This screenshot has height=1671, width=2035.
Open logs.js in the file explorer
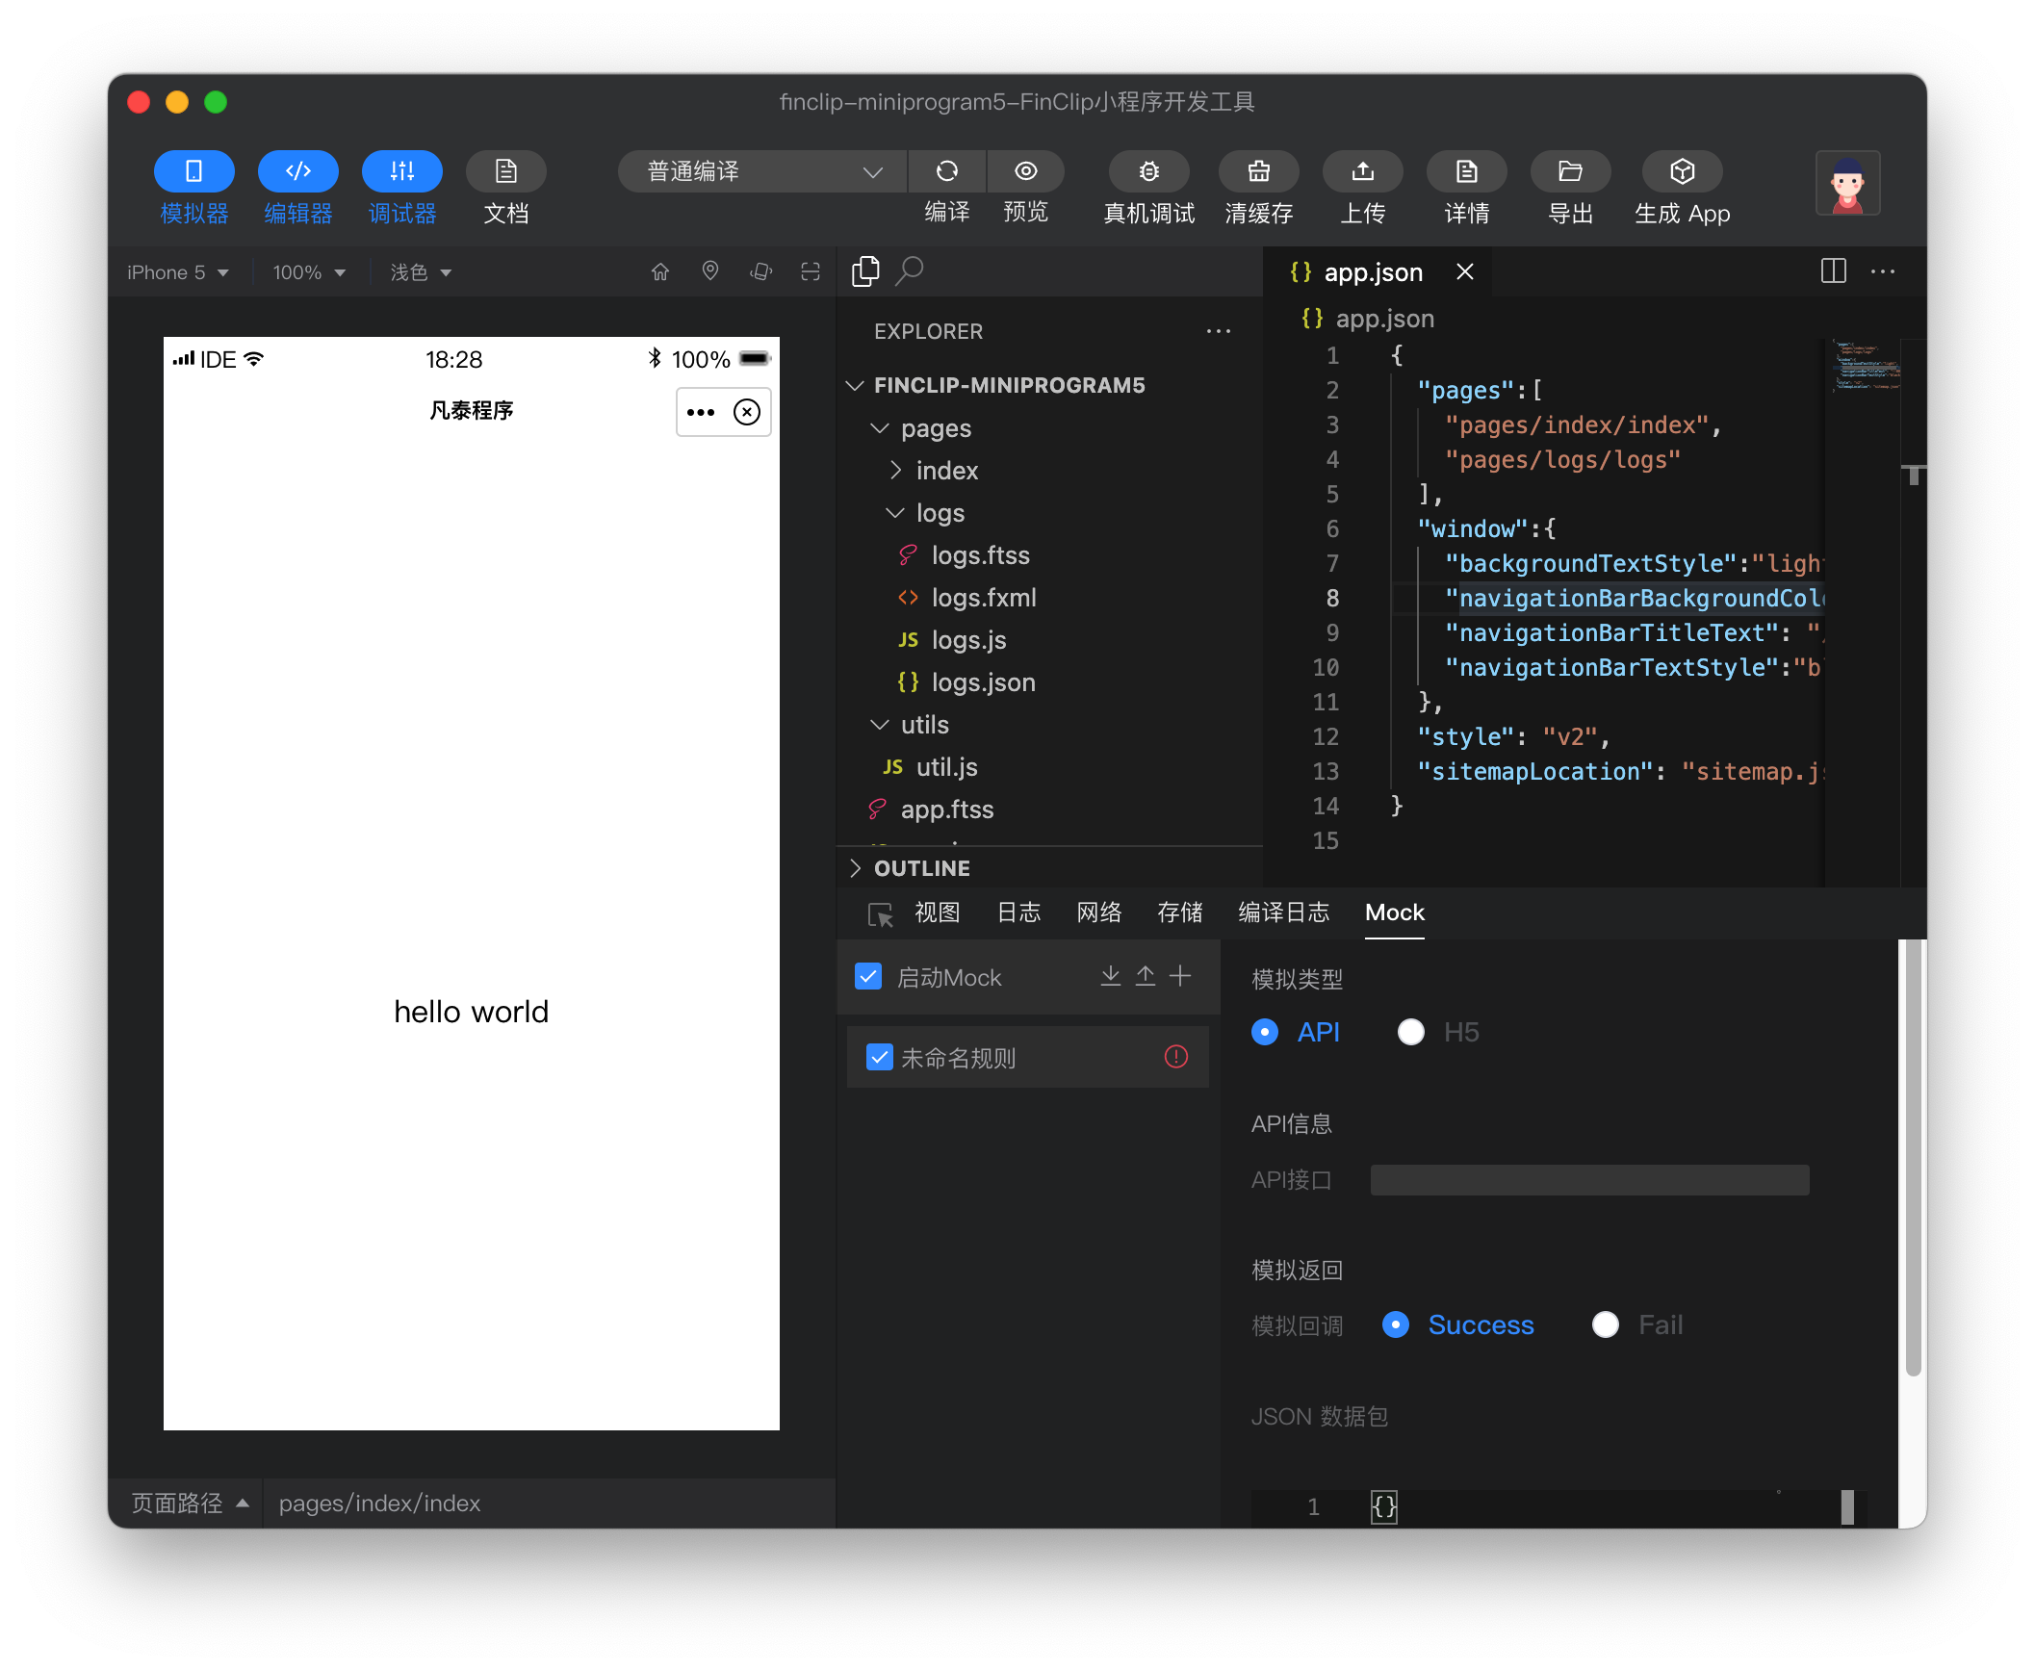pyautogui.click(x=968, y=640)
